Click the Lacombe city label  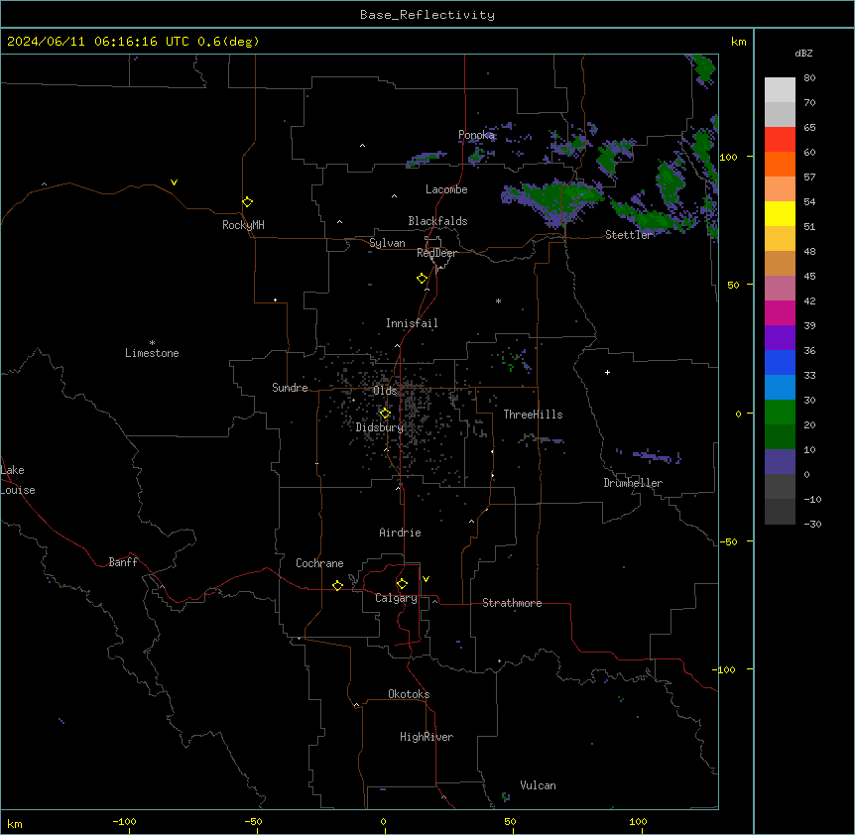pos(446,189)
